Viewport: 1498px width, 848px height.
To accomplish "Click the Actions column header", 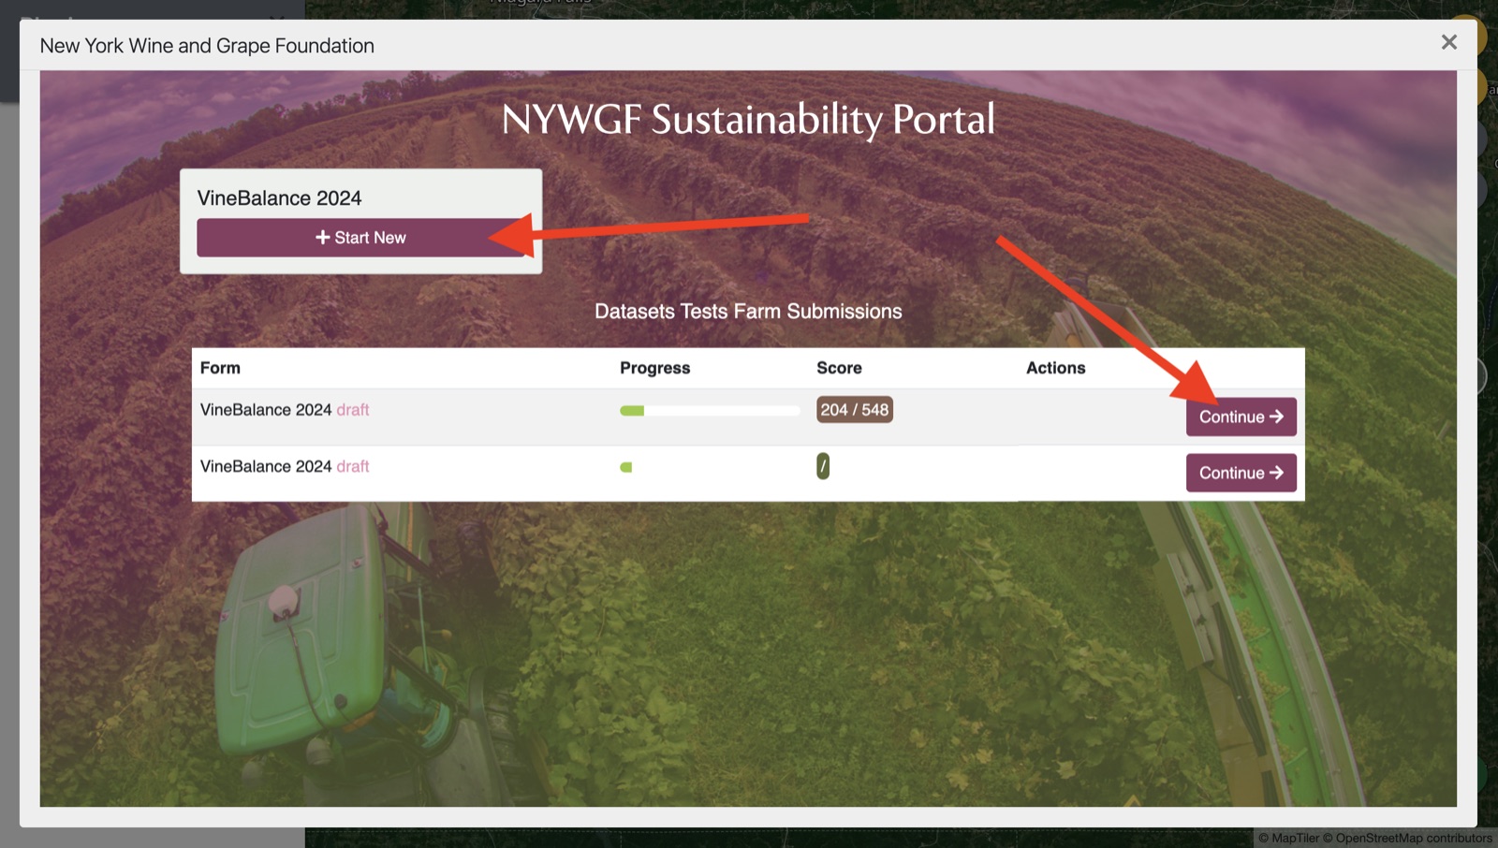I will pos(1055,368).
